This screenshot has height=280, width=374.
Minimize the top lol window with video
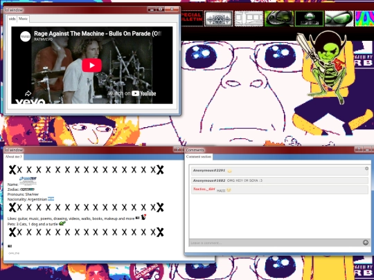(x=152, y=10)
